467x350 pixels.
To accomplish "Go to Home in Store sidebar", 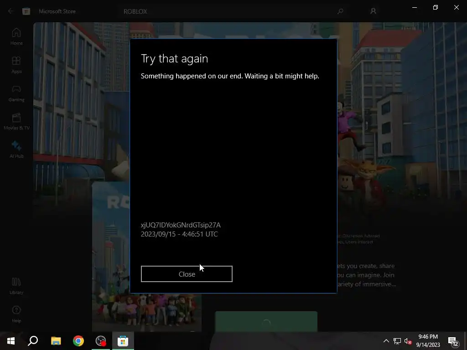I will [16, 36].
